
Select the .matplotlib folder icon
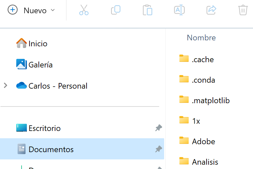tap(184, 99)
